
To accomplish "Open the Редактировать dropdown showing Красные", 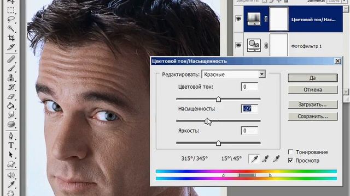I will click(234, 74).
